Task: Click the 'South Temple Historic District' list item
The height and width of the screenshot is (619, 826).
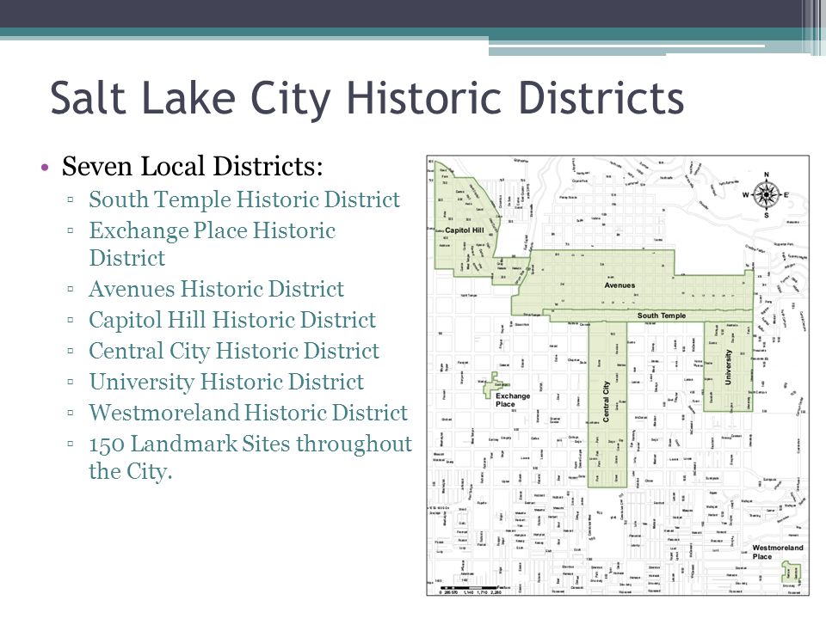Action: [244, 200]
